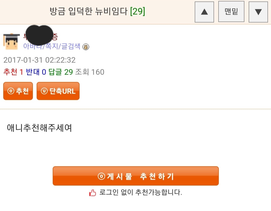Click the small badge icon beside 글검색
Image resolution: width=271 pixels, height=211 pixels.
86,47
